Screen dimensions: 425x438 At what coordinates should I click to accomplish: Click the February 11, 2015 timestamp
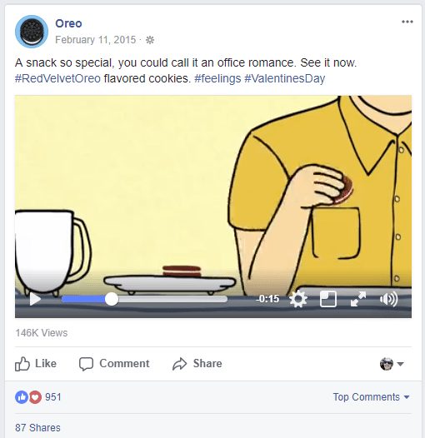coord(95,40)
